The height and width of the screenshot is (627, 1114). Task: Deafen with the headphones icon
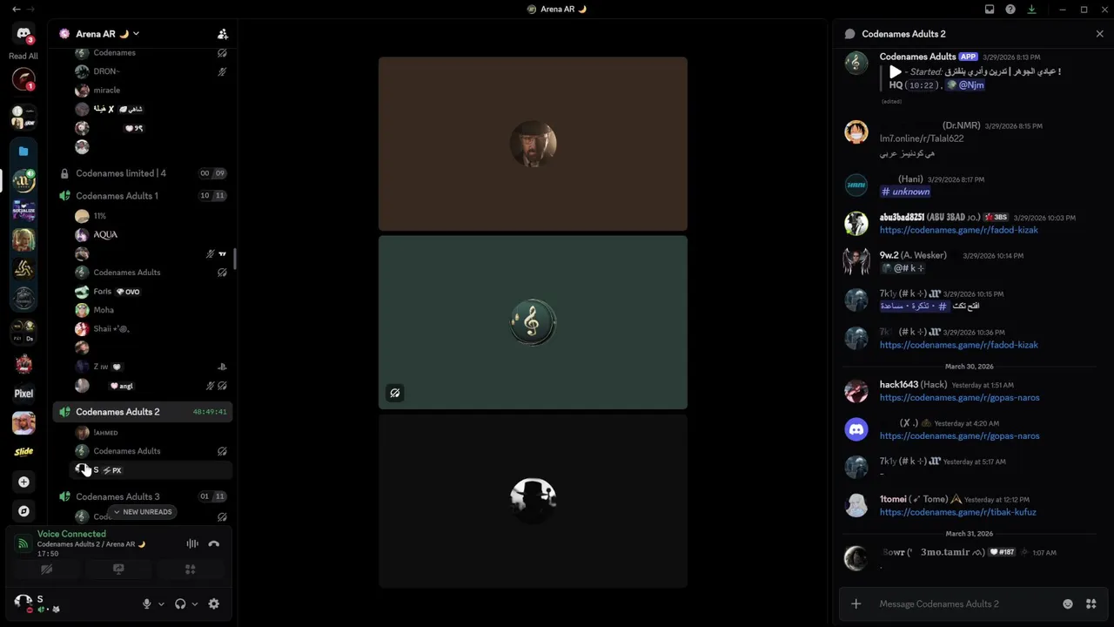(180, 603)
